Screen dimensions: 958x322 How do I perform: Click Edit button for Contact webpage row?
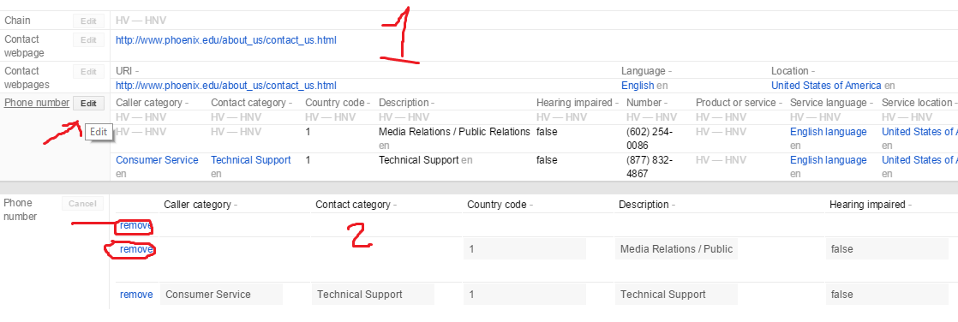[88, 39]
